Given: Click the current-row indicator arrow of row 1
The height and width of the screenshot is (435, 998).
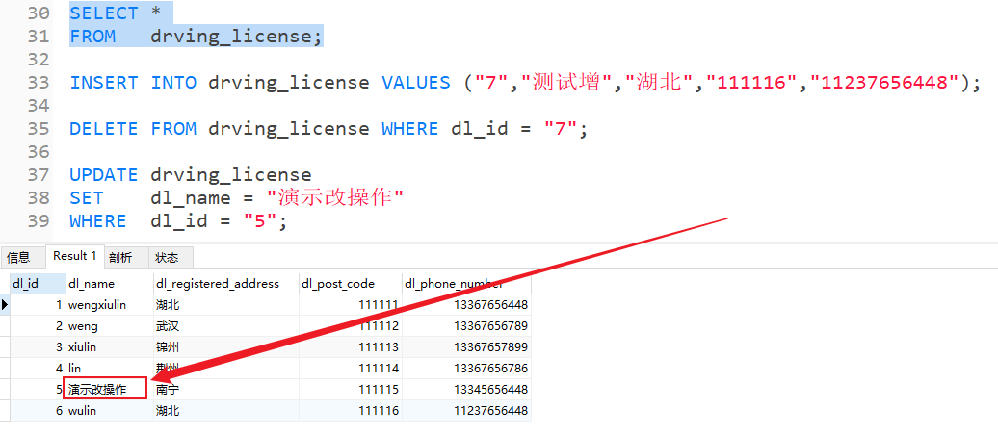Looking at the screenshot, I should (x=5, y=305).
